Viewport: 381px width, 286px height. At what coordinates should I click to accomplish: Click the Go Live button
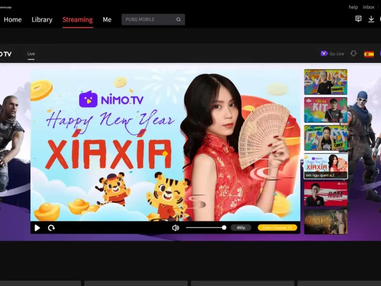point(332,53)
